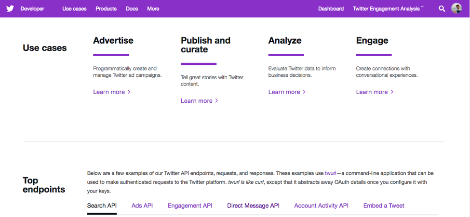
Task: Switch to the Direct Message API tab
Action: point(253,205)
